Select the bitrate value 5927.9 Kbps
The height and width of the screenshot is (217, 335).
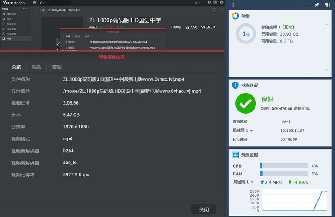coord(76,174)
